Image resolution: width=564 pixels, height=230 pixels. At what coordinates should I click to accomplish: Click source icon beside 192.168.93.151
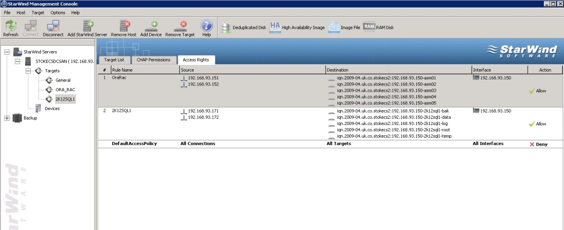pos(184,78)
